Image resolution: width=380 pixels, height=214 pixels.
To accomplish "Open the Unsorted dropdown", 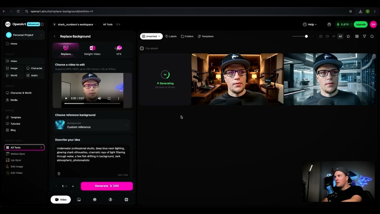I will point(151,36).
